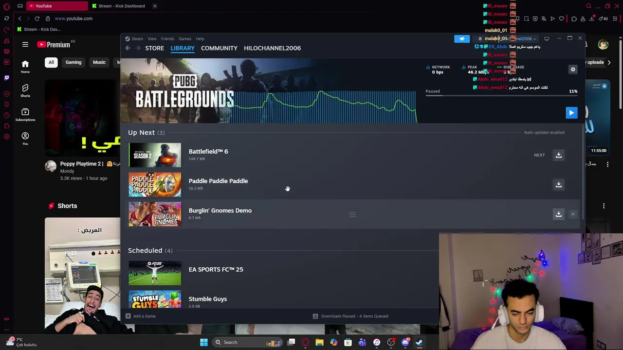Open the browser snapshot tool

pyautogui.click(x=526, y=18)
